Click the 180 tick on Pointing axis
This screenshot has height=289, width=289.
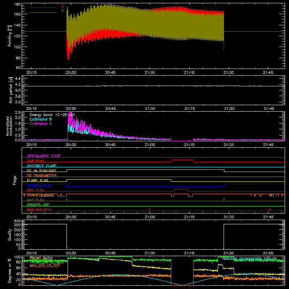point(17,4)
